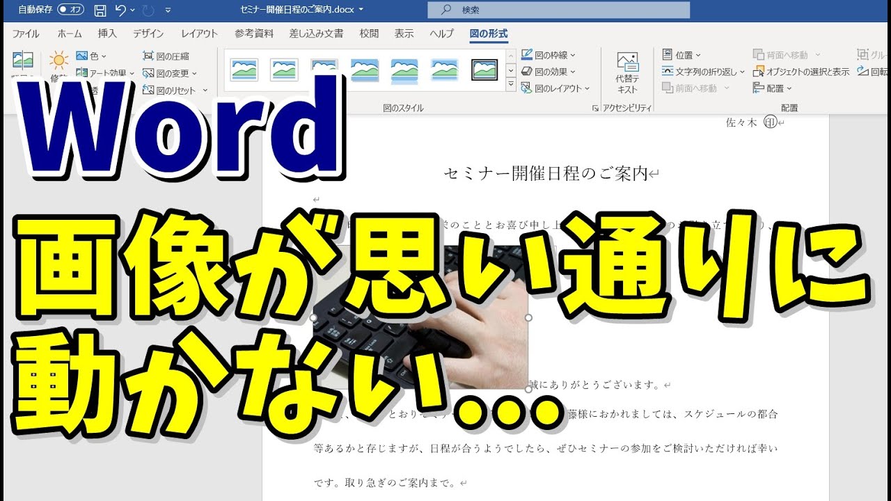
Task: Switch to the 差し込み文書 tab
Action: [317, 33]
